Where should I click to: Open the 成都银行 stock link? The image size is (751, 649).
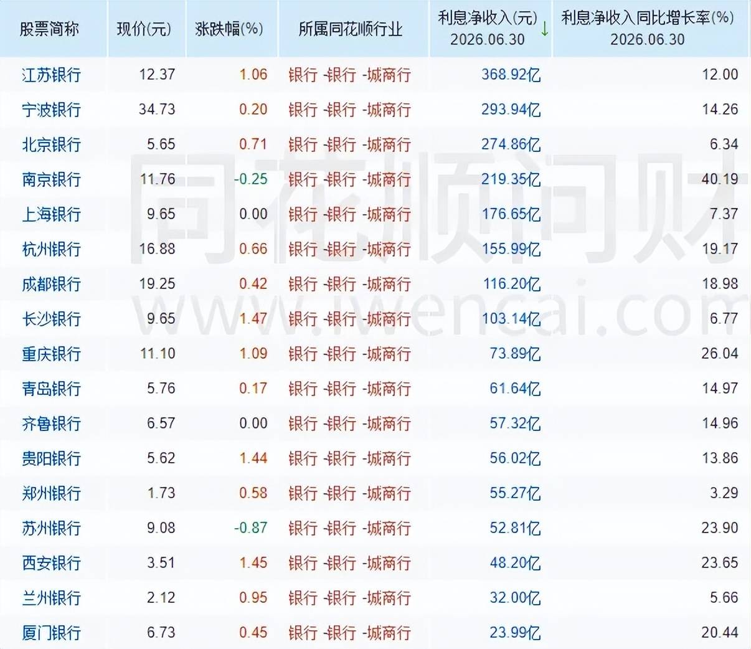coord(51,284)
